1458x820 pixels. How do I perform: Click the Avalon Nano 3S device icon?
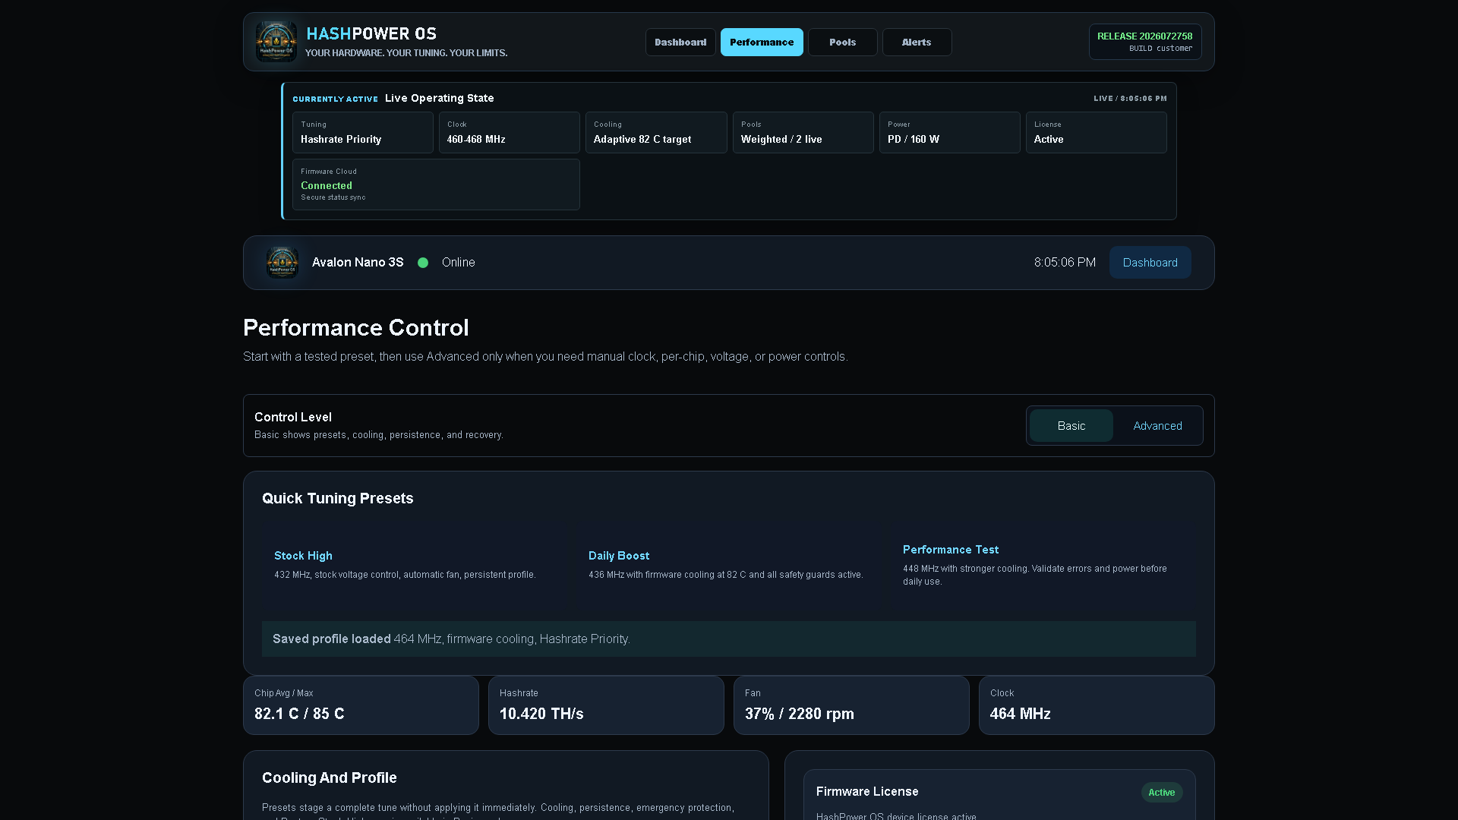pos(282,263)
